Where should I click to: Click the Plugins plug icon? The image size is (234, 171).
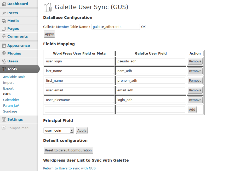pos(4,53)
